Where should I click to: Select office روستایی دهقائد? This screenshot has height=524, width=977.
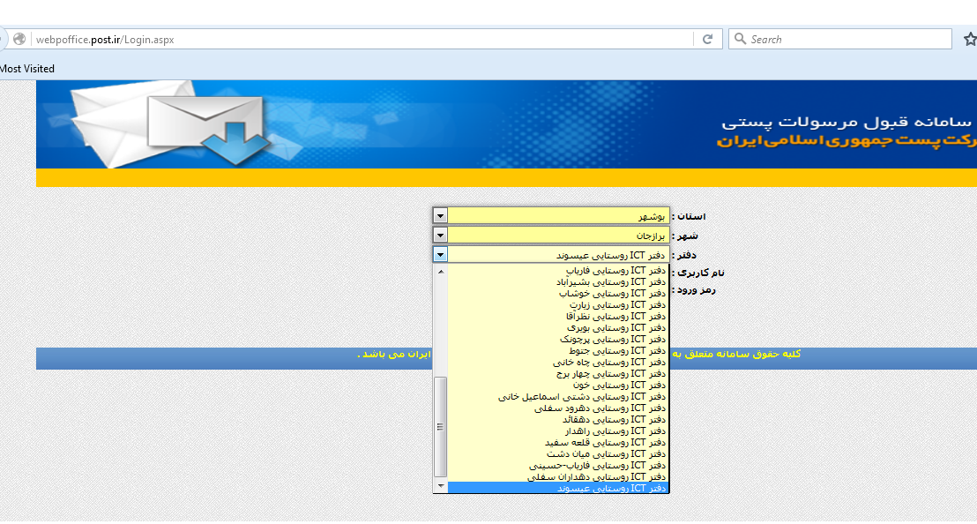tap(557, 420)
